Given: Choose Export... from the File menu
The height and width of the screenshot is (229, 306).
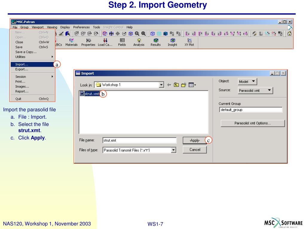Looking at the screenshot, I should [x=32, y=69].
